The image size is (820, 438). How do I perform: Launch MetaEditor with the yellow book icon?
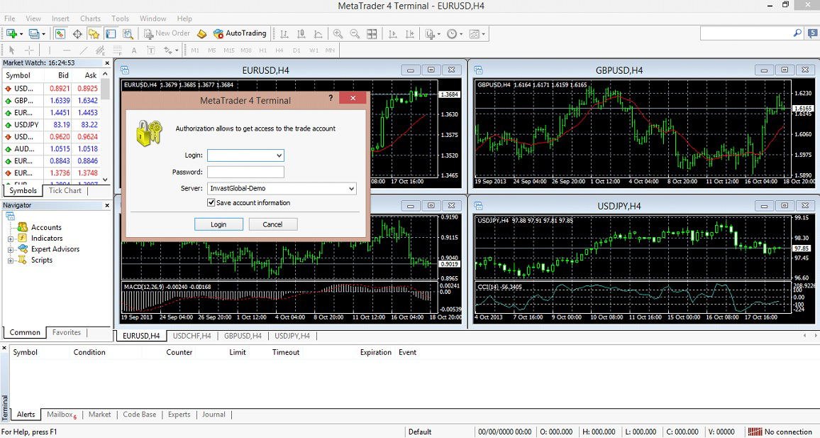[202, 33]
